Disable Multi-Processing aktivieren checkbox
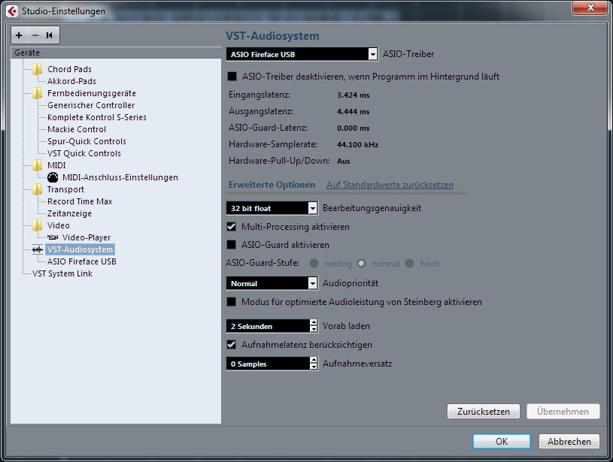613x462 pixels. (232, 226)
